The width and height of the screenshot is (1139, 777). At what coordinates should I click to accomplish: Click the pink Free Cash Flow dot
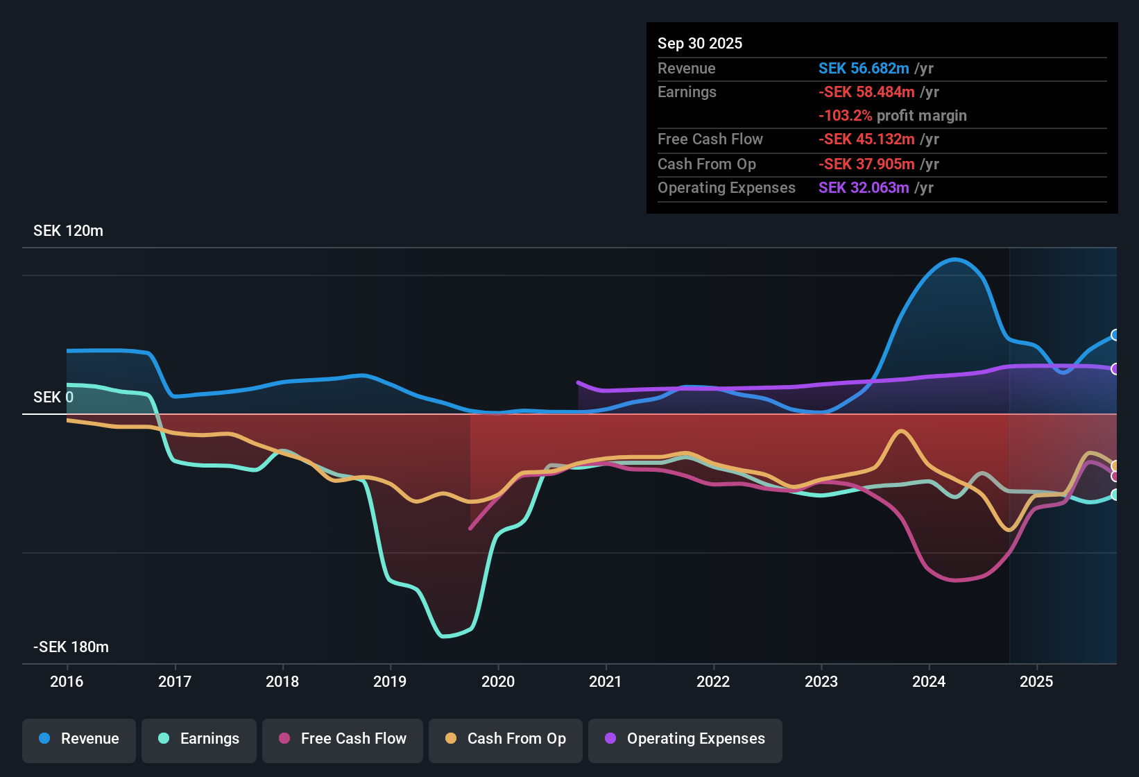[284, 739]
